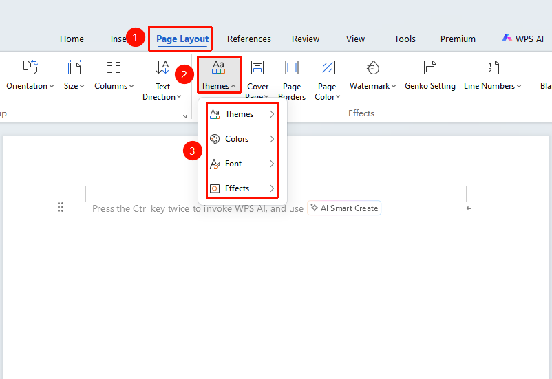Click the Line Numbers icon
Viewport: 552px width, 379px height.
(x=492, y=67)
